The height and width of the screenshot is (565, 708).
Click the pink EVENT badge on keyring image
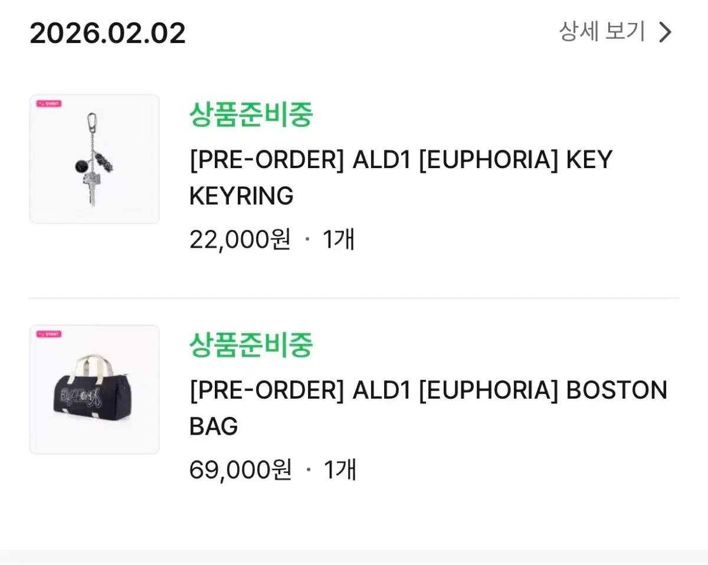coord(49,104)
